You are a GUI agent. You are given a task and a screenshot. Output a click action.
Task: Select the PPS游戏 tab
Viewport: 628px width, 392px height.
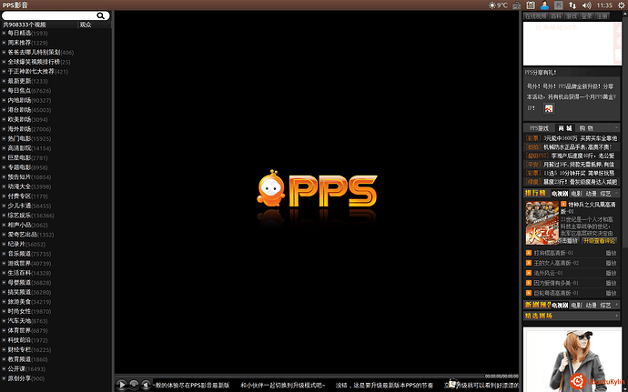pos(539,128)
